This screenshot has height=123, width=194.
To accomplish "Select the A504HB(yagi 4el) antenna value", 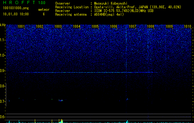I will 109,14.
